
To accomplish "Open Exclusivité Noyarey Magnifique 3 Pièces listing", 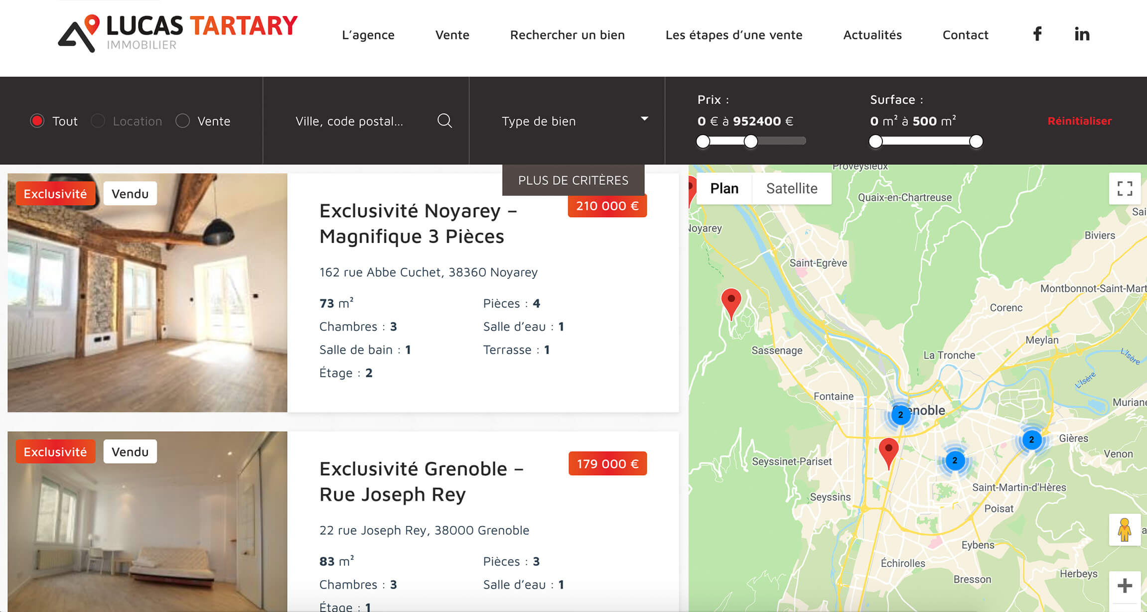I will point(418,223).
